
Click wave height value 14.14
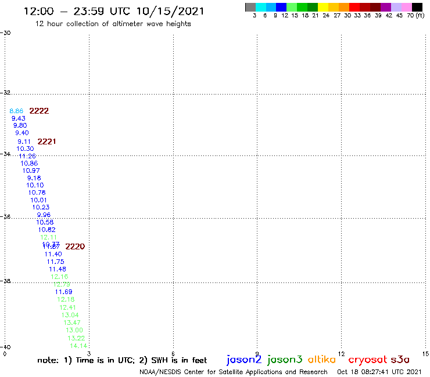click(78, 346)
